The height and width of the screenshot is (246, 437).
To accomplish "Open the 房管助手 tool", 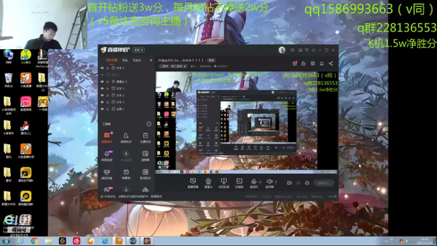I will click(x=126, y=138).
